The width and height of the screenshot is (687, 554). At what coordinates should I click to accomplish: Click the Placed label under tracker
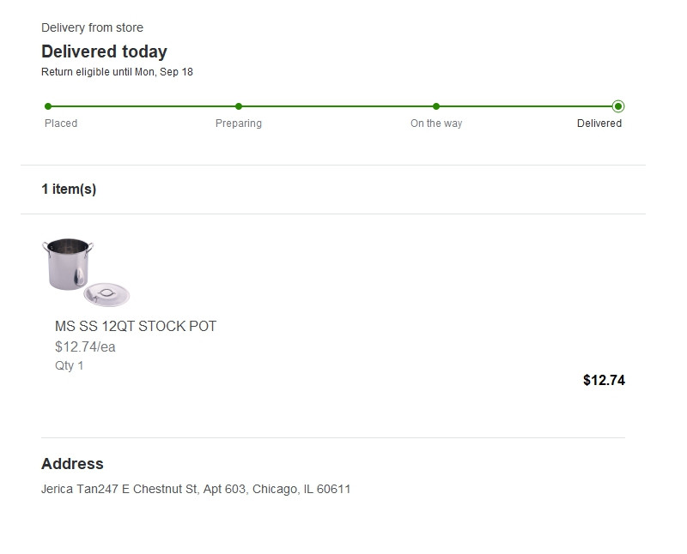[61, 123]
